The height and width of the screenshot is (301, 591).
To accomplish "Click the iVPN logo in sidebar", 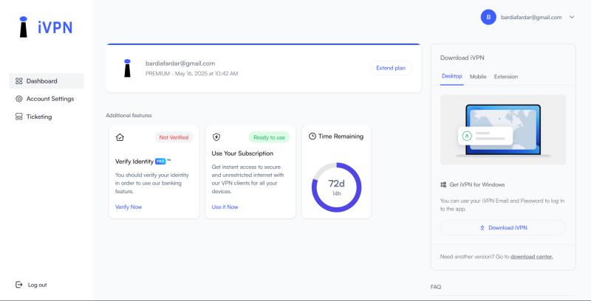I will (x=46, y=27).
